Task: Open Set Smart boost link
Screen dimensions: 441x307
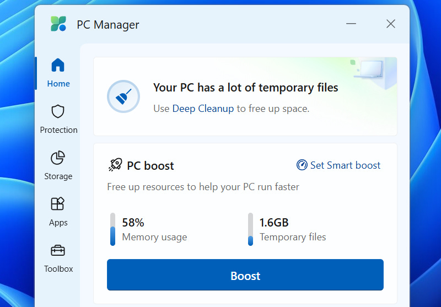Action: coord(345,165)
